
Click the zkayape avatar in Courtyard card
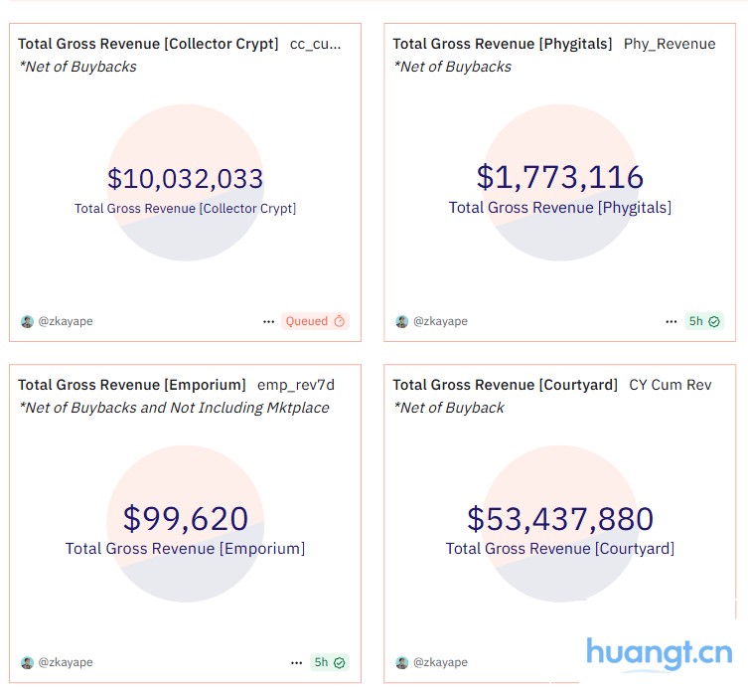(x=402, y=663)
